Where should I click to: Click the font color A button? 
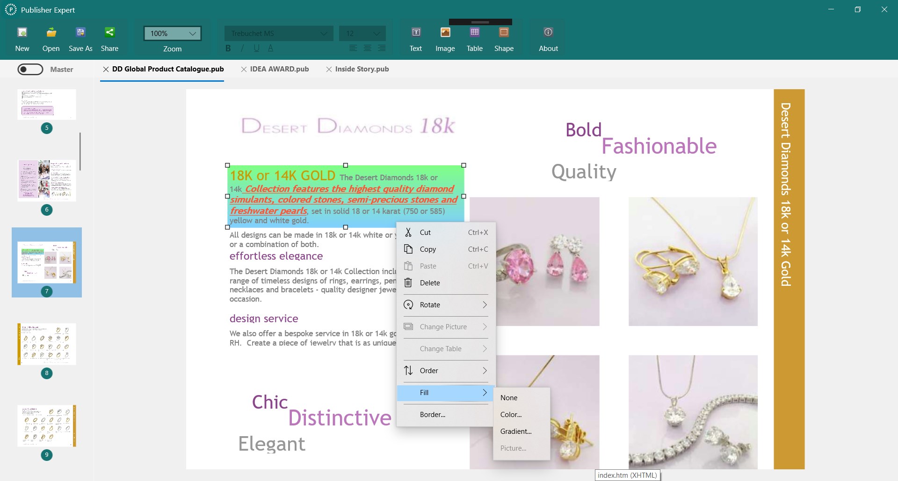270,48
